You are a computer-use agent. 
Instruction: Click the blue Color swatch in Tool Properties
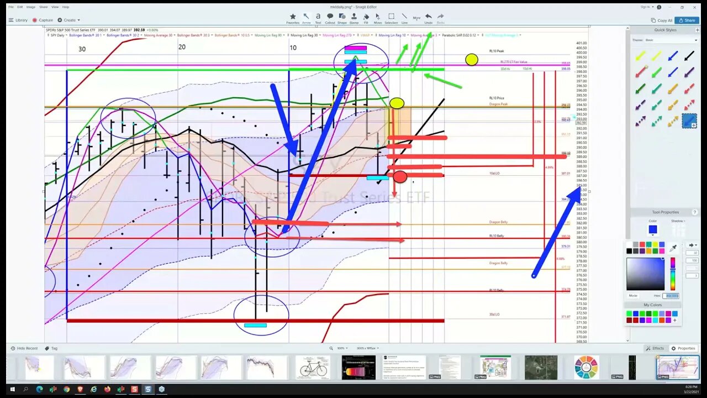653,229
